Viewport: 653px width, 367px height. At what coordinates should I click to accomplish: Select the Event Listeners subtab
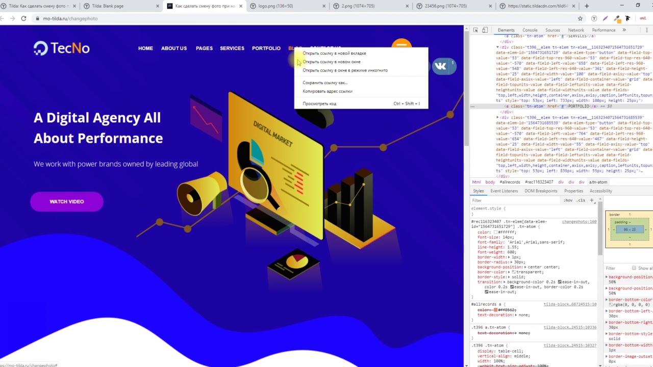504,191
